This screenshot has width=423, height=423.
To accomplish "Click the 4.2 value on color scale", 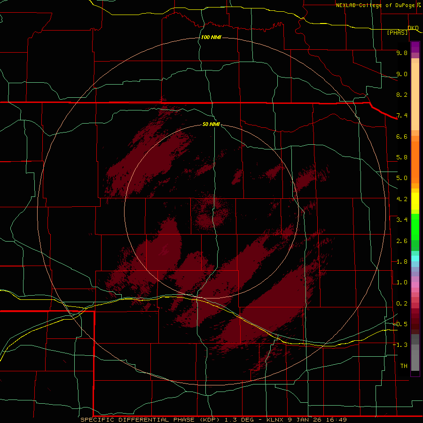I will [x=402, y=199].
